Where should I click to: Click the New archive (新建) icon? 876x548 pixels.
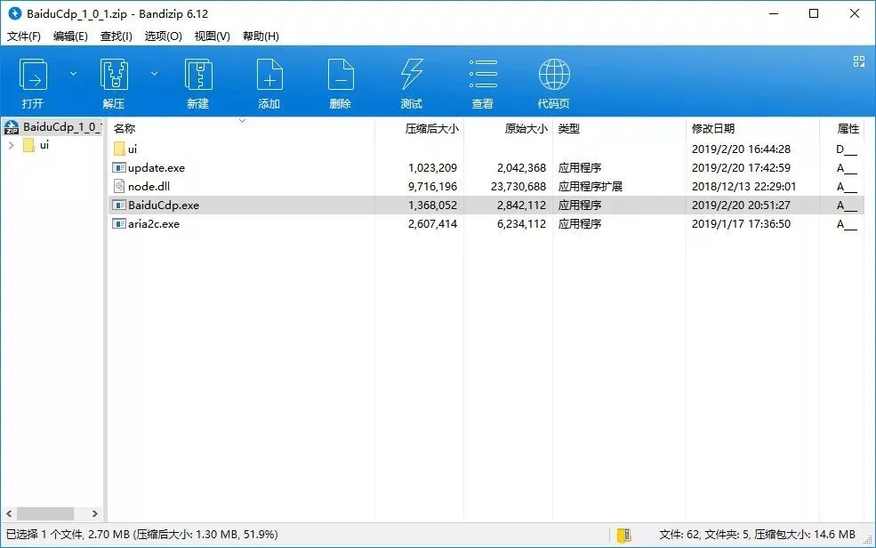pyautogui.click(x=198, y=75)
